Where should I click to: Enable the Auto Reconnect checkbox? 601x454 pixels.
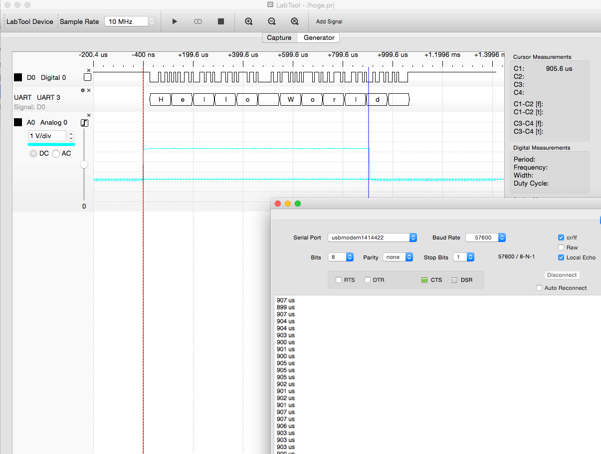click(539, 288)
